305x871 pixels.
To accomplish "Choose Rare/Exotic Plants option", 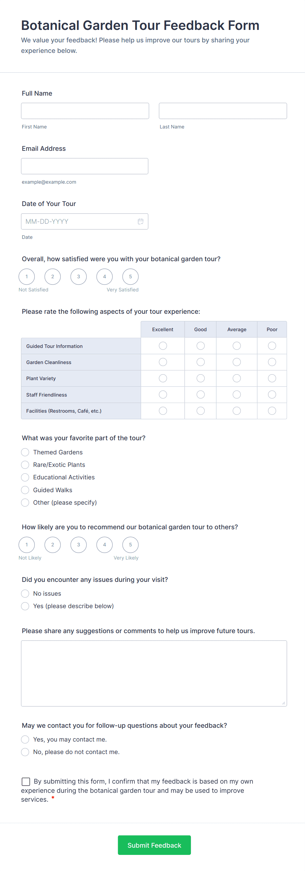I will pyautogui.click(x=25, y=465).
